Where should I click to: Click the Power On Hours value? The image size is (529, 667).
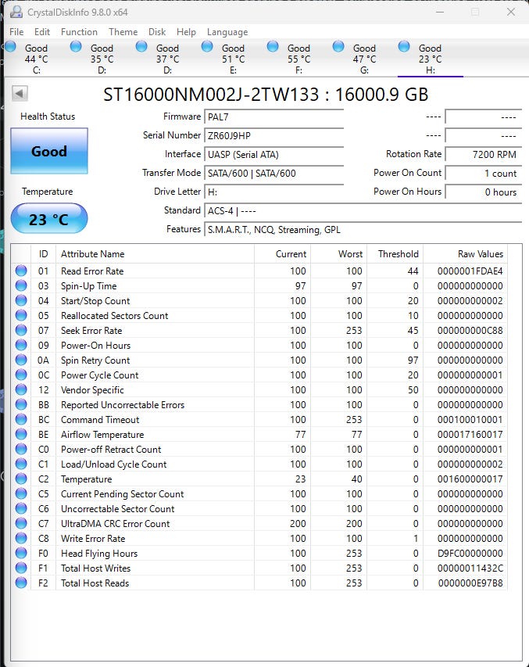483,192
